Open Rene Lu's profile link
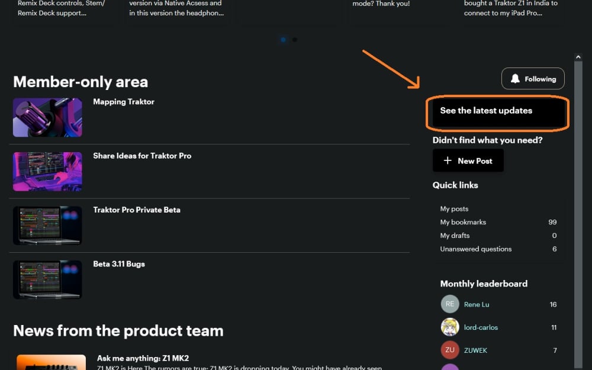The width and height of the screenshot is (592, 370). click(477, 304)
